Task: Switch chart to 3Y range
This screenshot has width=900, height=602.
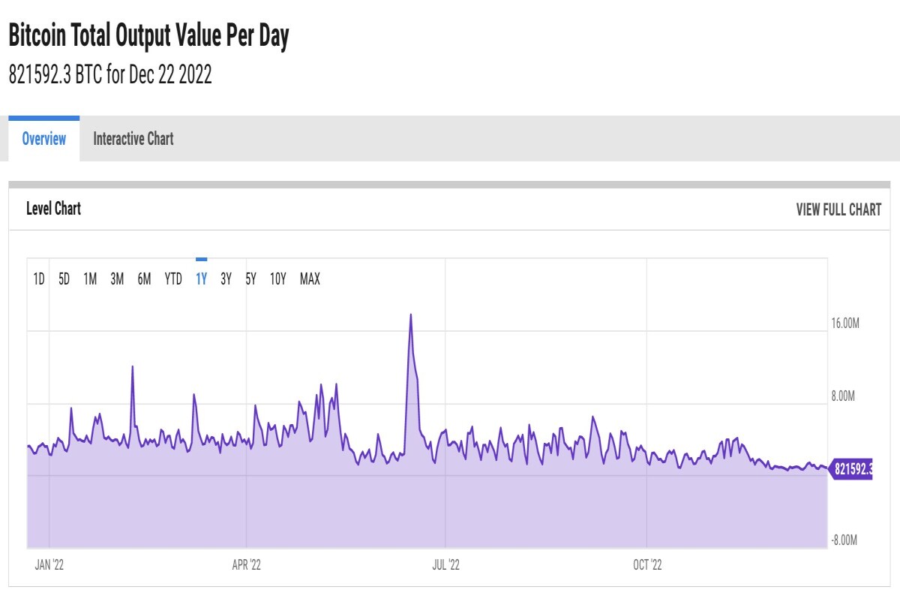Action: tap(226, 279)
